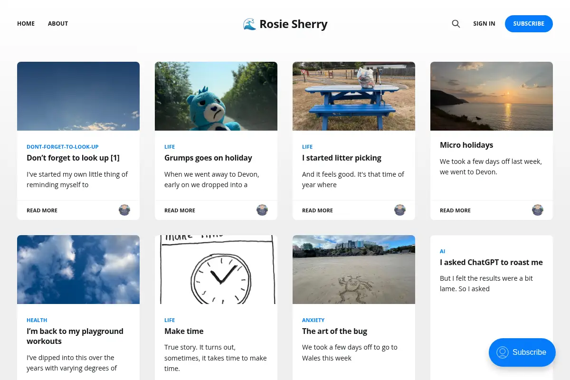Viewport: 570px width, 380px height.
Task: Open the hand-drawn clock thumbnail
Action: coord(216,269)
